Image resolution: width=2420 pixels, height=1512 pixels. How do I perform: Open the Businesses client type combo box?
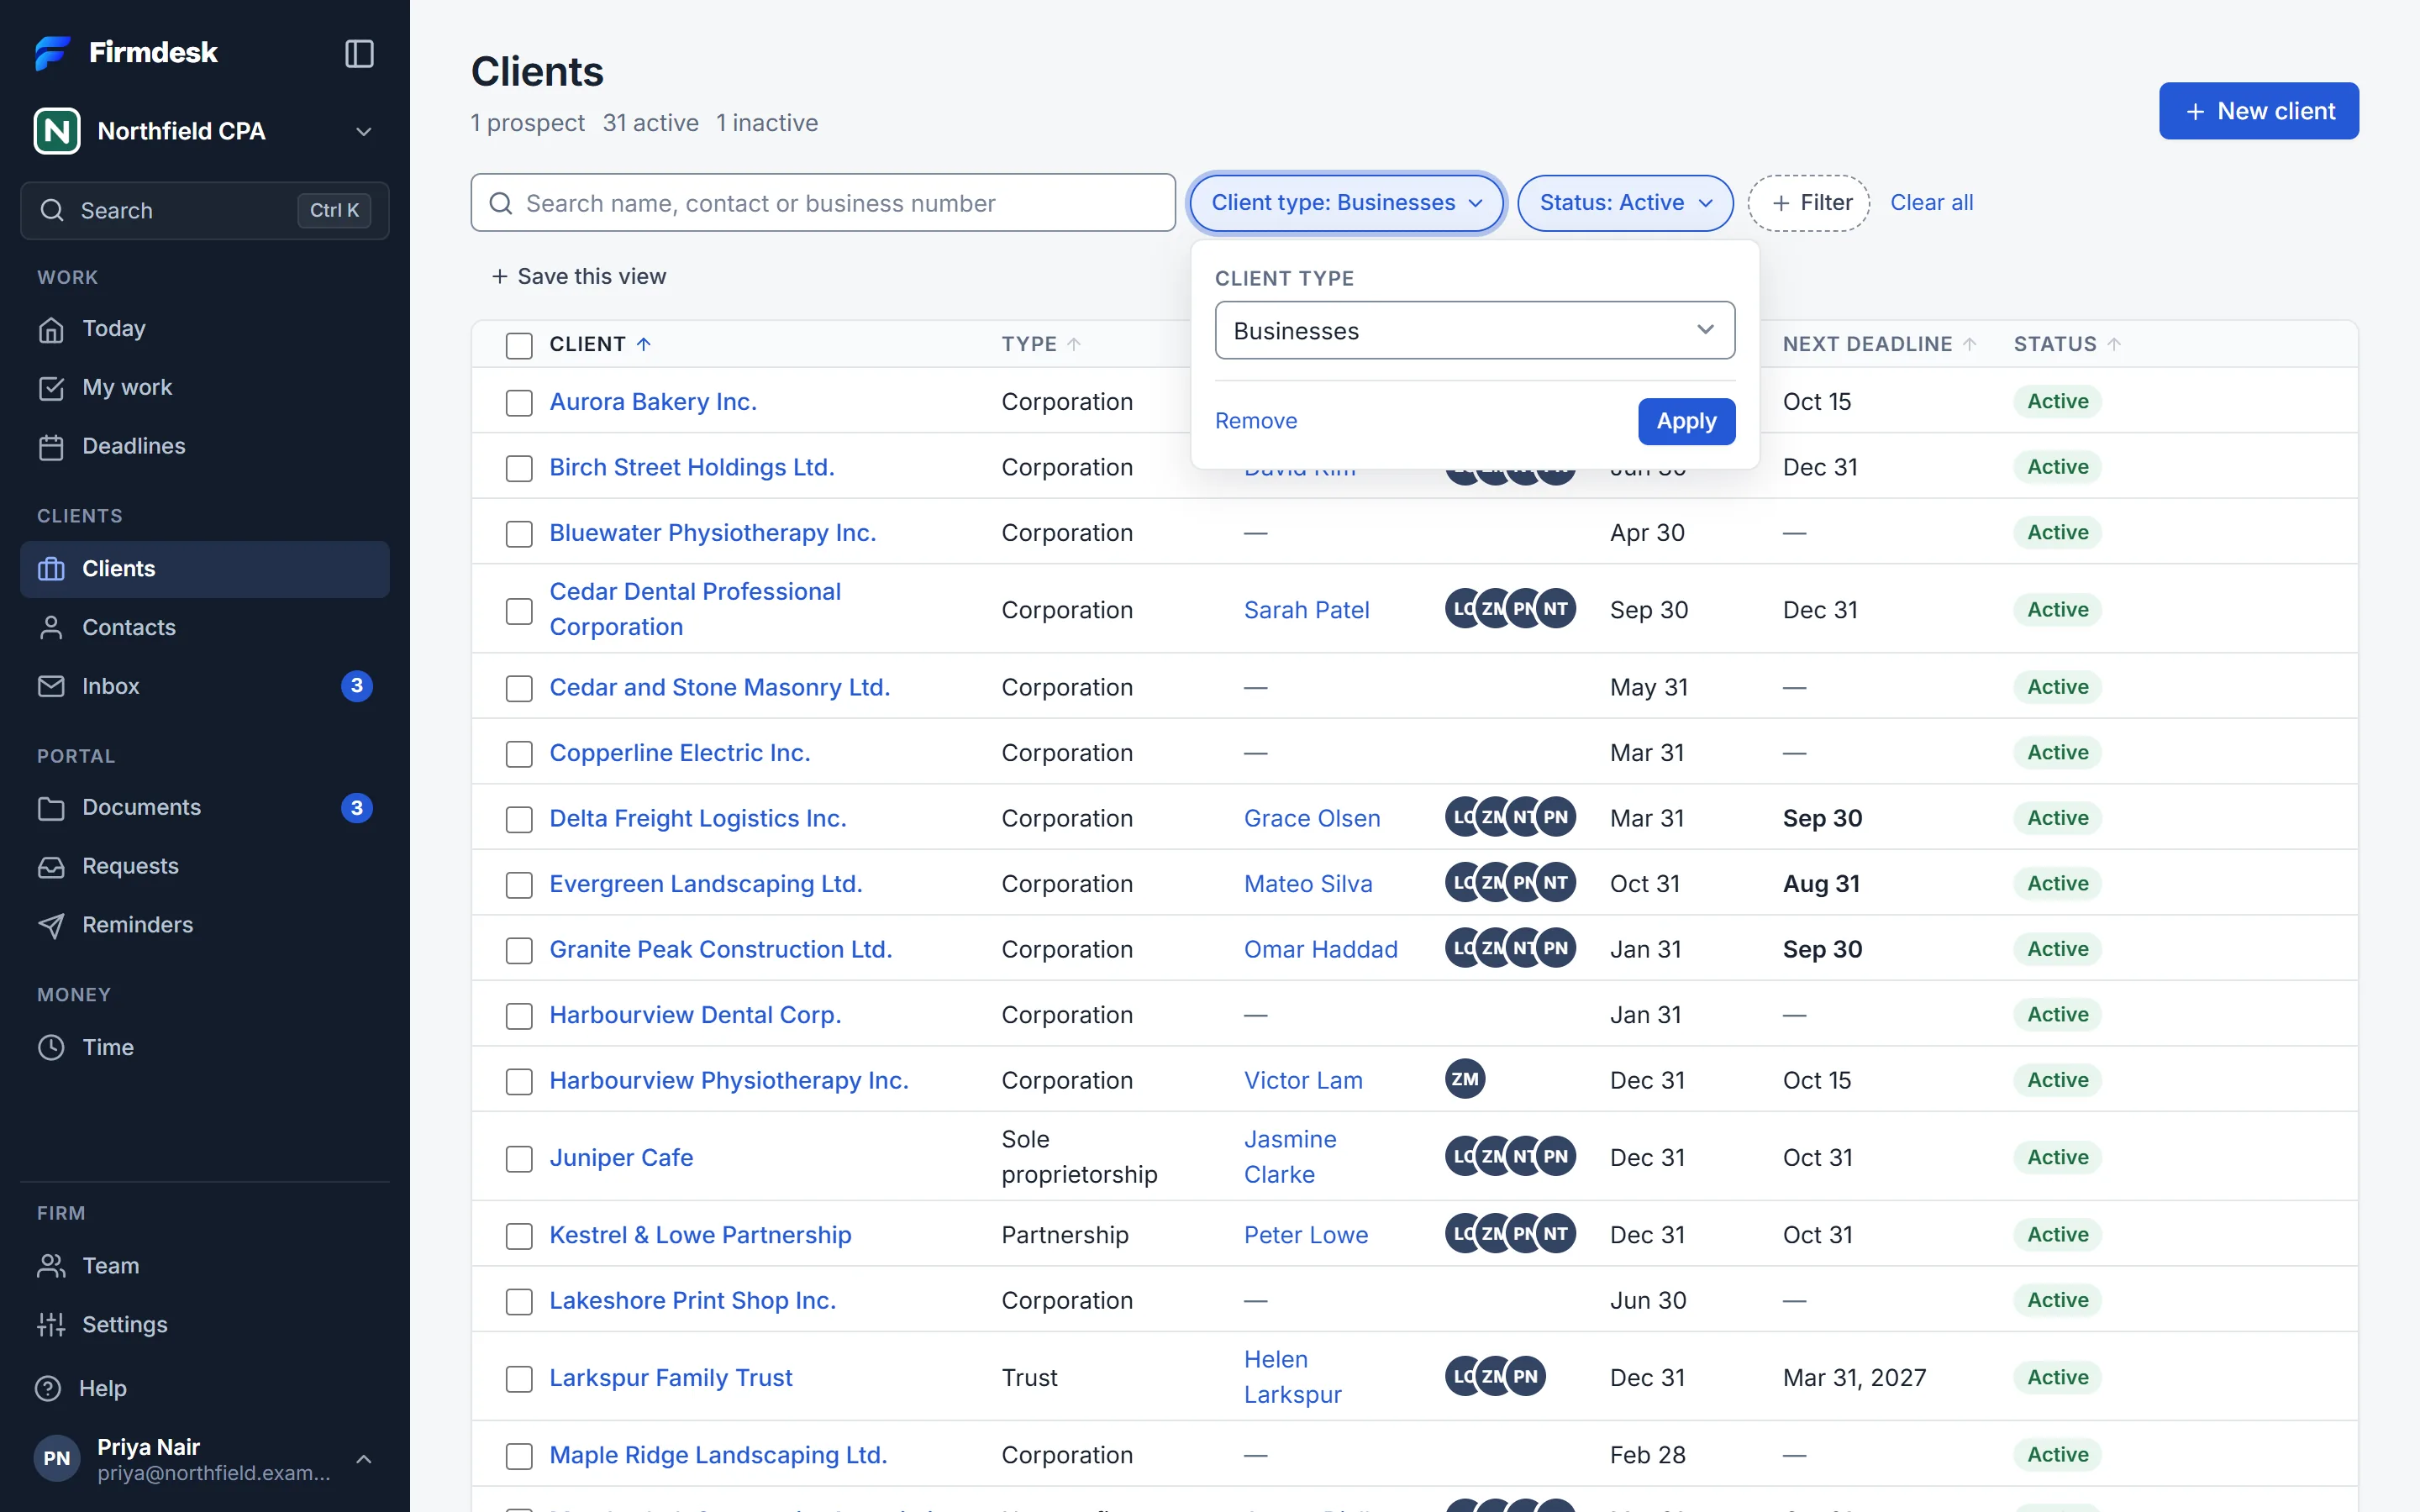[x=1474, y=330]
